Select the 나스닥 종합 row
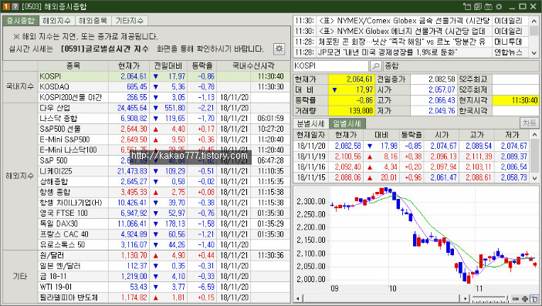Viewport: 542px width, 306px height. coord(164,119)
